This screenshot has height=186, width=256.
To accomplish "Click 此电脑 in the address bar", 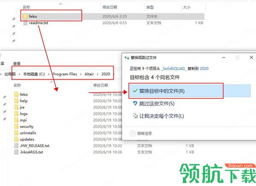I will point(10,74).
